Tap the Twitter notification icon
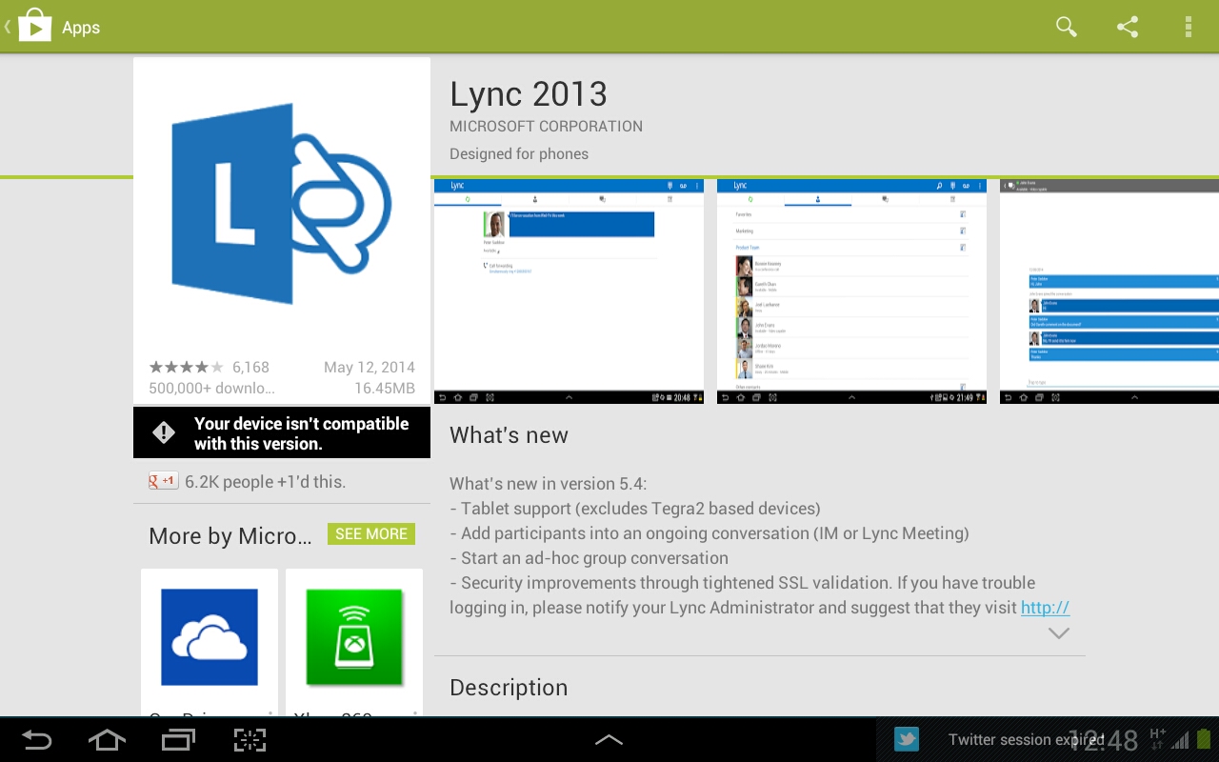 click(907, 739)
